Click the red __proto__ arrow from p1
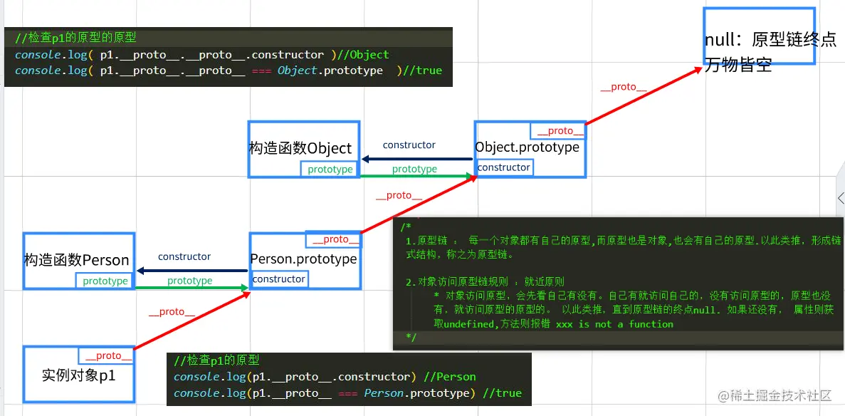Screen dimensions: 845x416 click(192, 321)
